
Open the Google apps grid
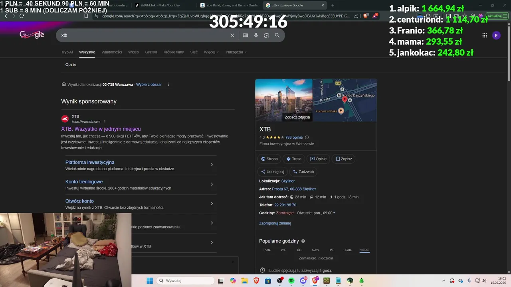(x=485, y=35)
